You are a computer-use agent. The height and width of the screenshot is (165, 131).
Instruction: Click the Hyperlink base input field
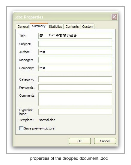coord(75,112)
